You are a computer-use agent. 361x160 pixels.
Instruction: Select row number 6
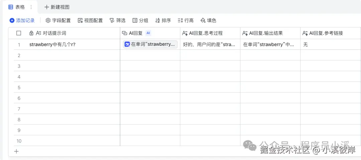point(19,98)
